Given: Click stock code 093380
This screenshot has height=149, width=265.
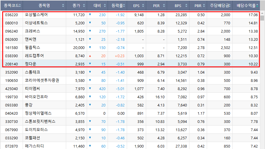Looking at the screenshot, I should point(11,105).
